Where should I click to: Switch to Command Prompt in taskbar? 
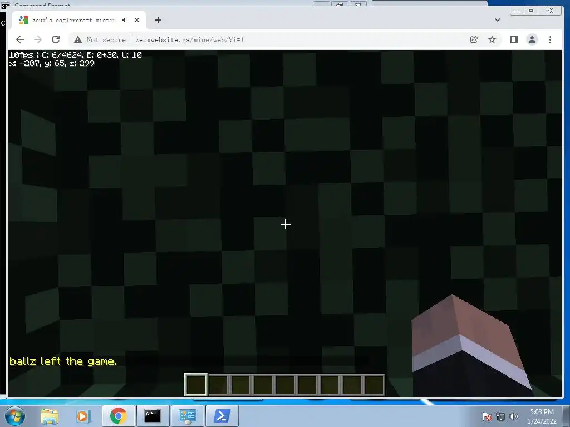pyautogui.click(x=153, y=416)
